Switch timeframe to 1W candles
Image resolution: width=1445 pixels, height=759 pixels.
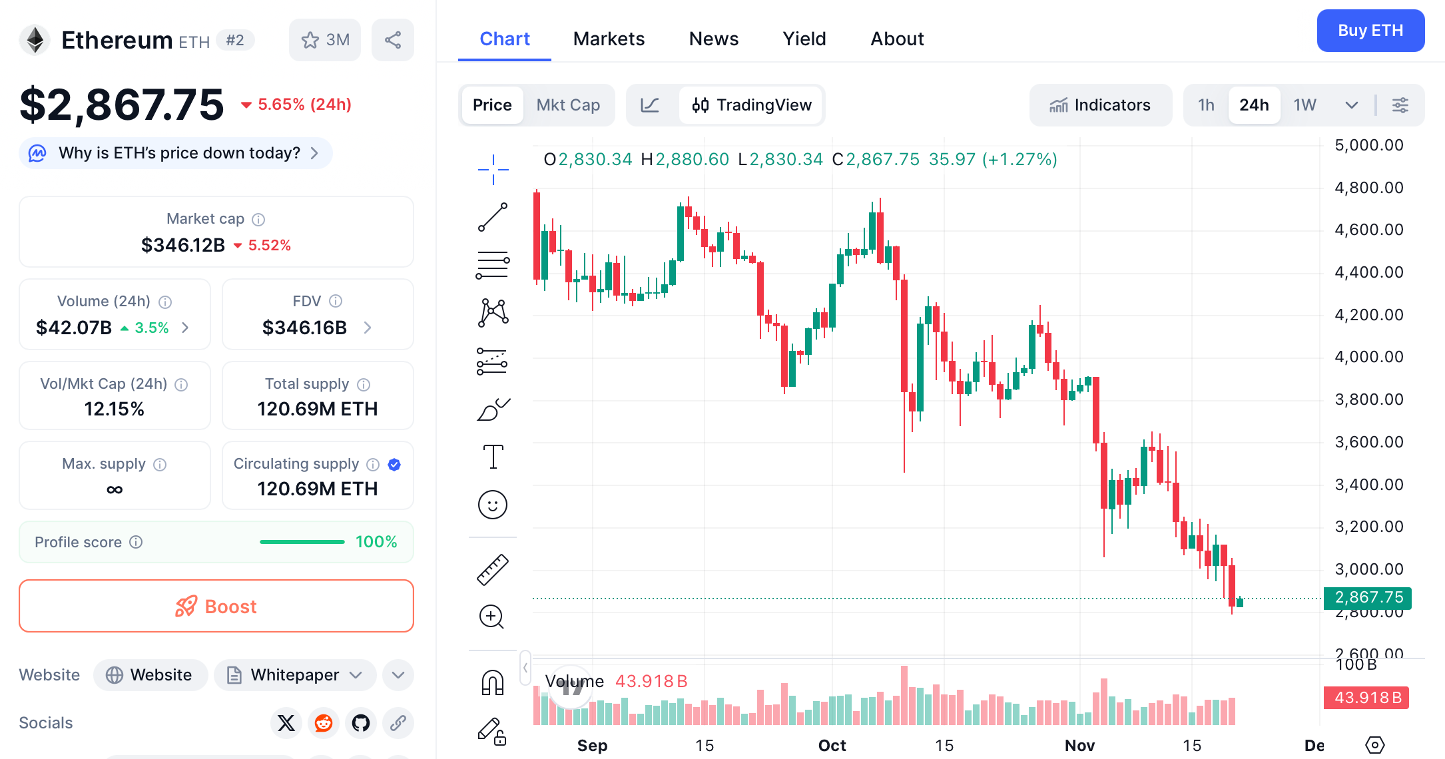click(1304, 105)
